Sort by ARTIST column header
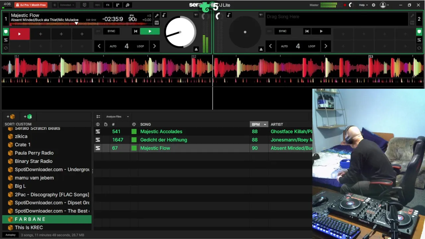This screenshot has height=239, width=425. [277, 124]
